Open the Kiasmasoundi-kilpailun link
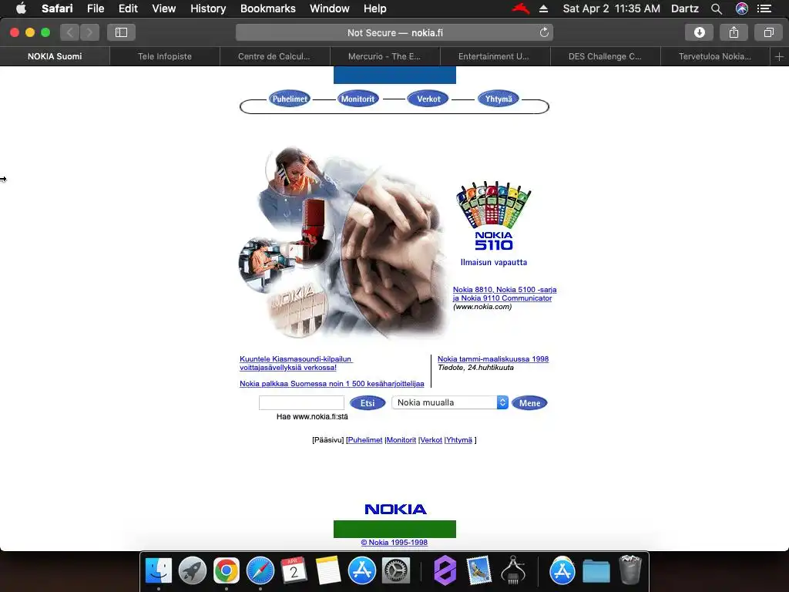 [x=296, y=364]
